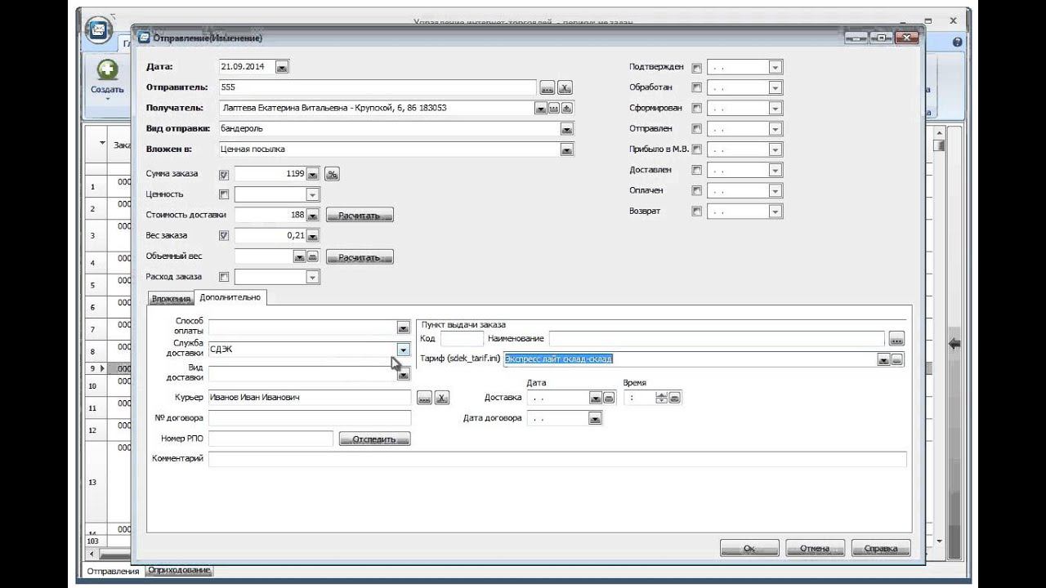Check the Отправлен status checkbox
The width and height of the screenshot is (1046, 588).
click(696, 129)
